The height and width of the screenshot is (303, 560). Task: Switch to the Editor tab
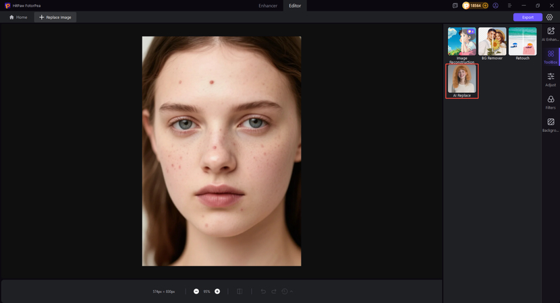click(295, 5)
